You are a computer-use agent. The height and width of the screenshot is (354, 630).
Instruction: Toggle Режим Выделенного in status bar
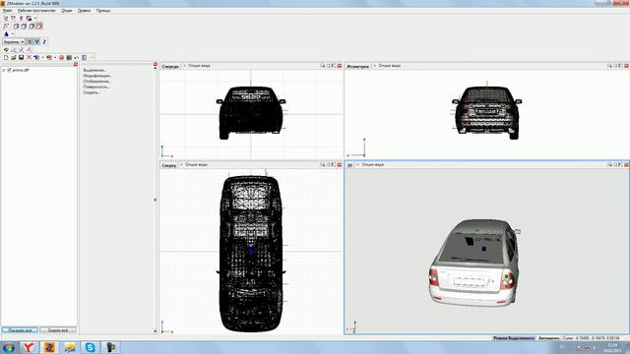[x=514, y=338]
